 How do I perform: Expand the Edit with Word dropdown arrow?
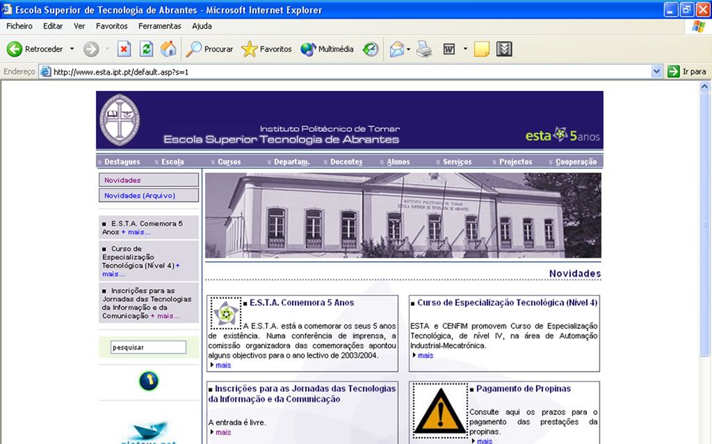pos(465,49)
